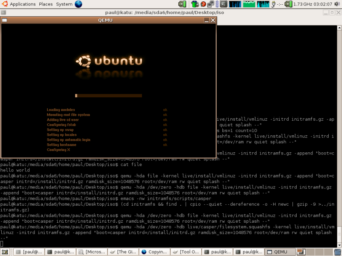The width and height of the screenshot is (342, 256).
Task: Open the Ubuntu logo Applications icon
Action: pos(4,4)
